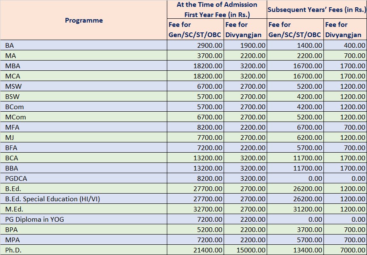Select 'PG Diploma in YOG' cell
The height and width of the screenshot is (255, 367).
pos(84,219)
